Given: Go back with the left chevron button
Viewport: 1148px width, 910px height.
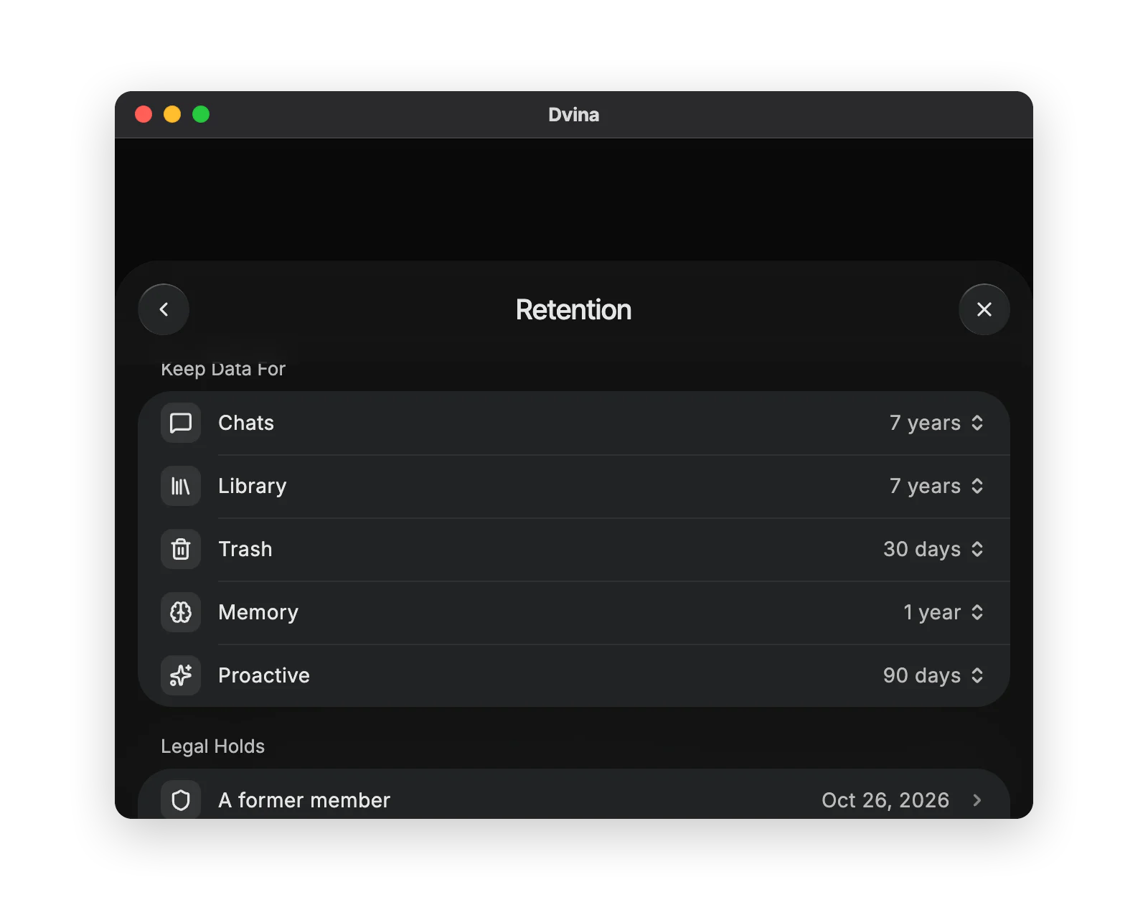Looking at the screenshot, I should pyautogui.click(x=164, y=309).
